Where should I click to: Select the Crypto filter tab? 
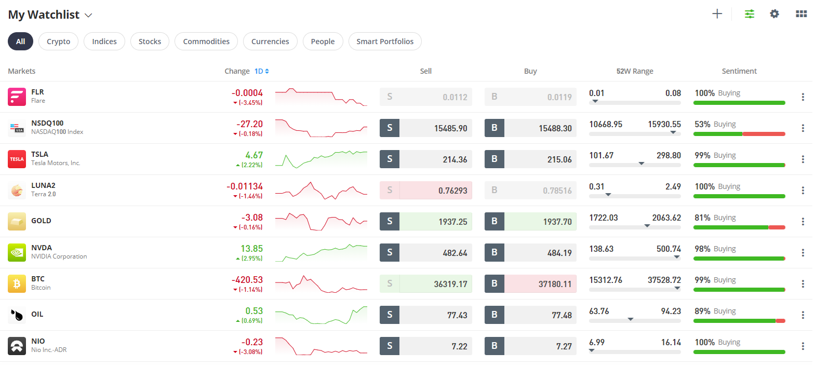58,42
